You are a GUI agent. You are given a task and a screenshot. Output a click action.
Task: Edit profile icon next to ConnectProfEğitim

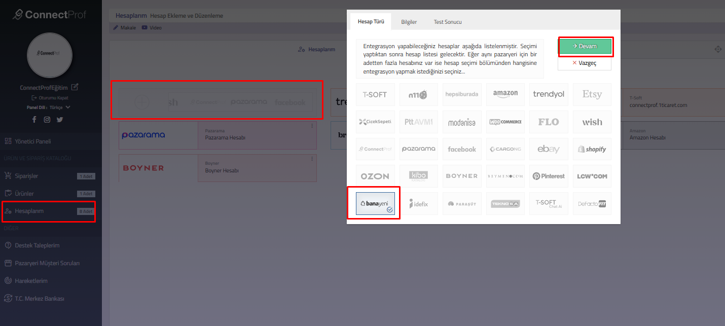coord(75,87)
